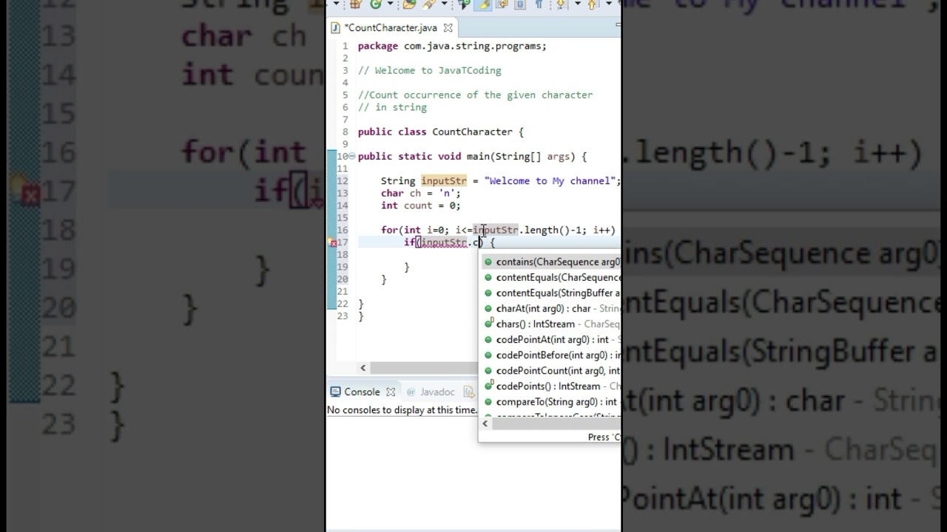This screenshot has width=947, height=532.
Task: Click the green method icon beside codePointBefore
Action: tap(488, 355)
